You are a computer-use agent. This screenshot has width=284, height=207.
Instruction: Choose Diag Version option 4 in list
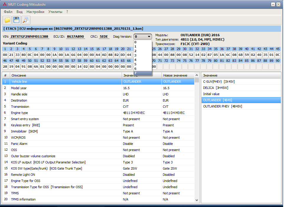[143, 60]
